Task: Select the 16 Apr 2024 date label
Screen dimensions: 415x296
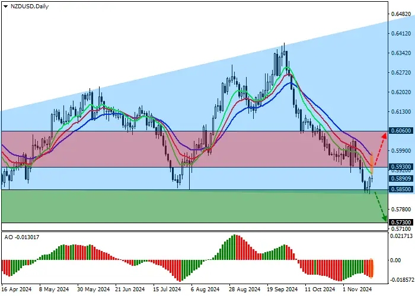Action: [x=17, y=289]
